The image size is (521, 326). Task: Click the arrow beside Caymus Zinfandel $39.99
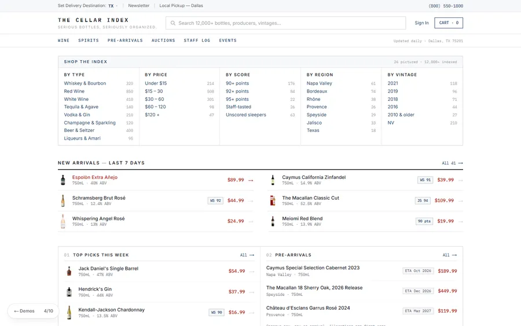461,180
